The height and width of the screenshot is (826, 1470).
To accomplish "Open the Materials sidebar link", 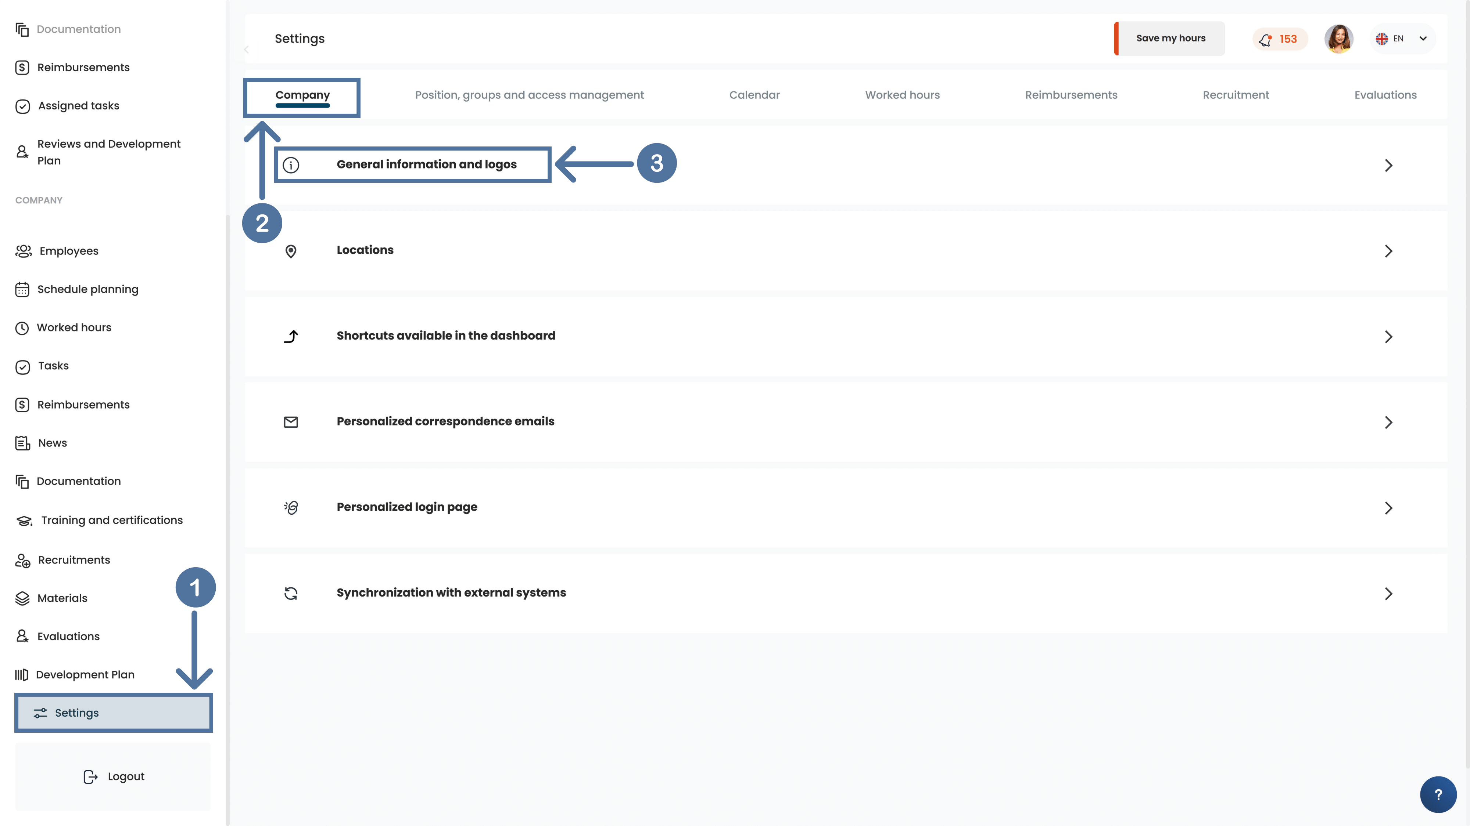I will (x=62, y=598).
